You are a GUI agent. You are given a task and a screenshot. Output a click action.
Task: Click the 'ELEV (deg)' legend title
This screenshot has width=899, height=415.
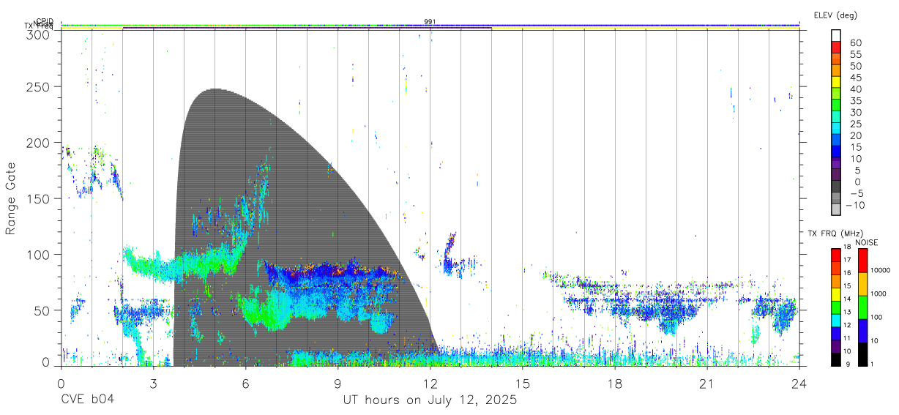coord(835,15)
